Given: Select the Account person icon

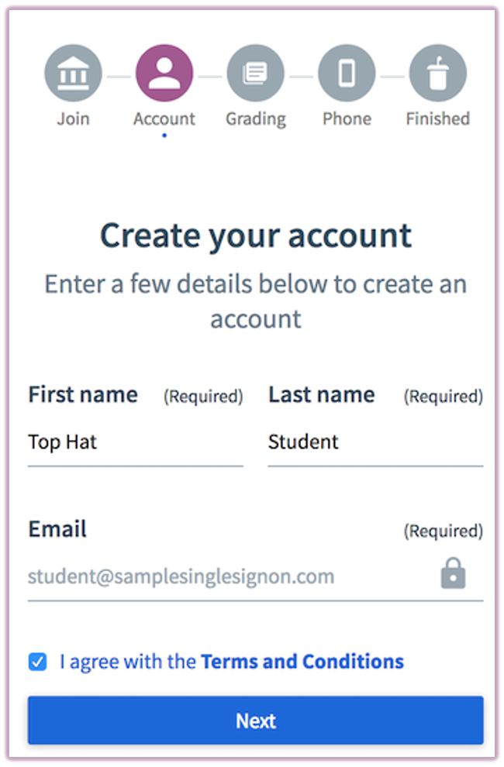Looking at the screenshot, I should coord(164,72).
